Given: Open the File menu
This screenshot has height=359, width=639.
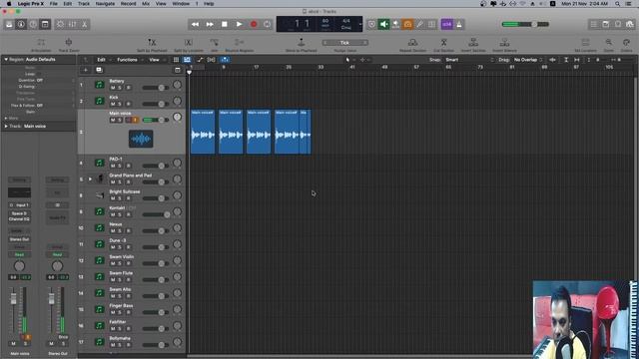Looking at the screenshot, I should [53, 4].
